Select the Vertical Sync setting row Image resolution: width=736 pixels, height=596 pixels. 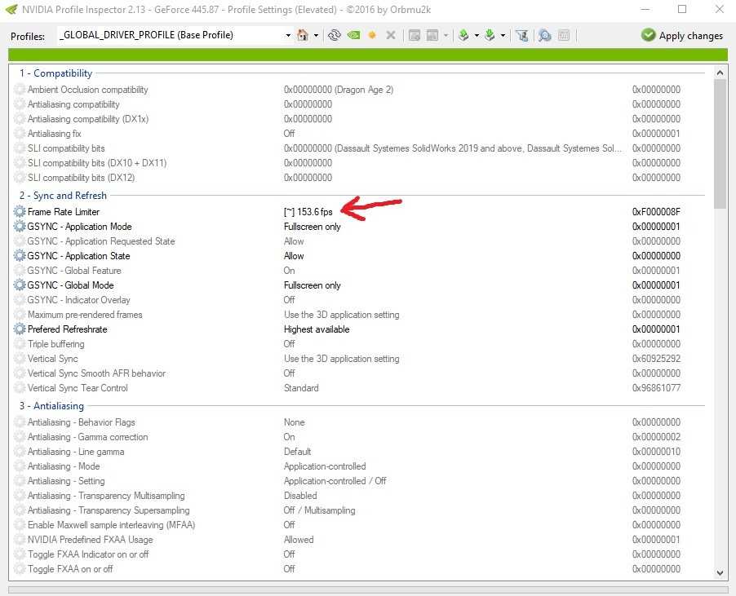[x=53, y=359]
